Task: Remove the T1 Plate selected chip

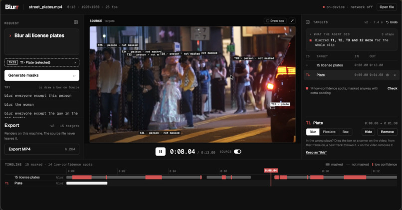Action: pos(75,62)
